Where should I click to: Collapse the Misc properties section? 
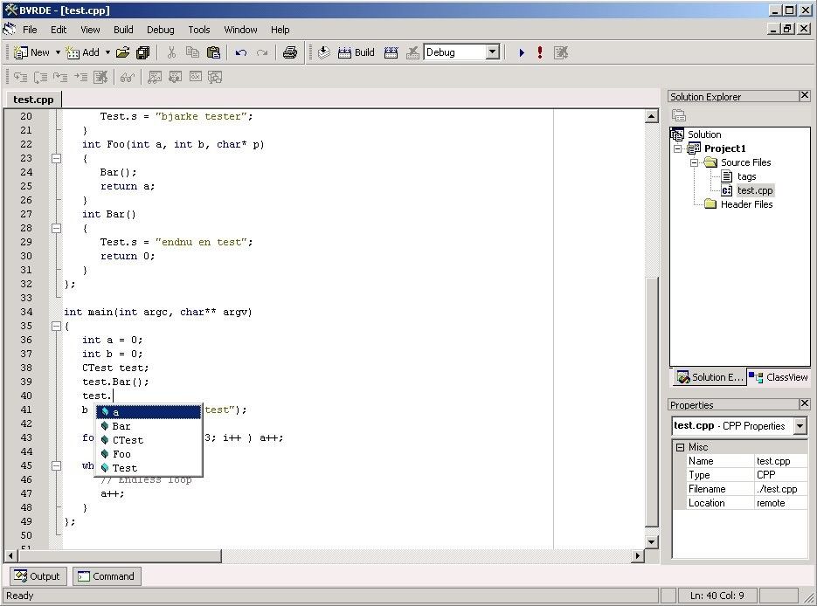(679, 447)
